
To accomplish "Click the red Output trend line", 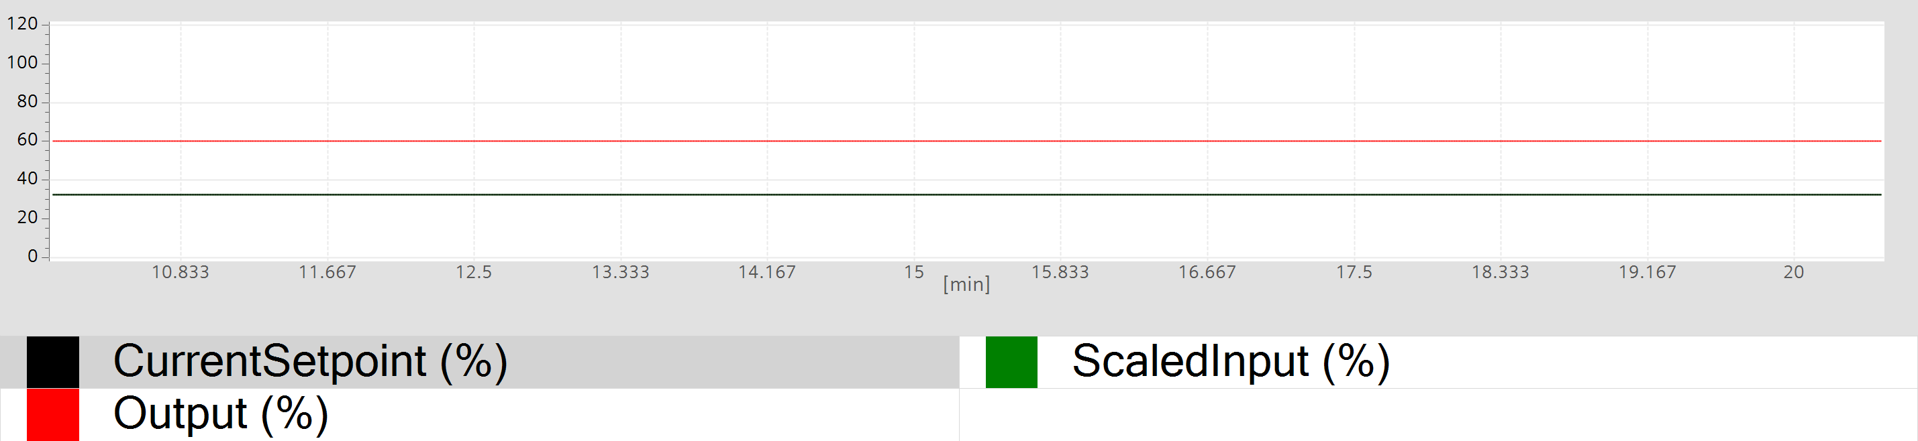I will (x=968, y=141).
